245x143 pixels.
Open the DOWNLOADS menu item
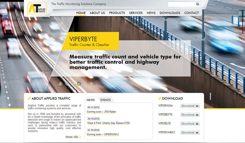pyautogui.click(x=170, y=13)
